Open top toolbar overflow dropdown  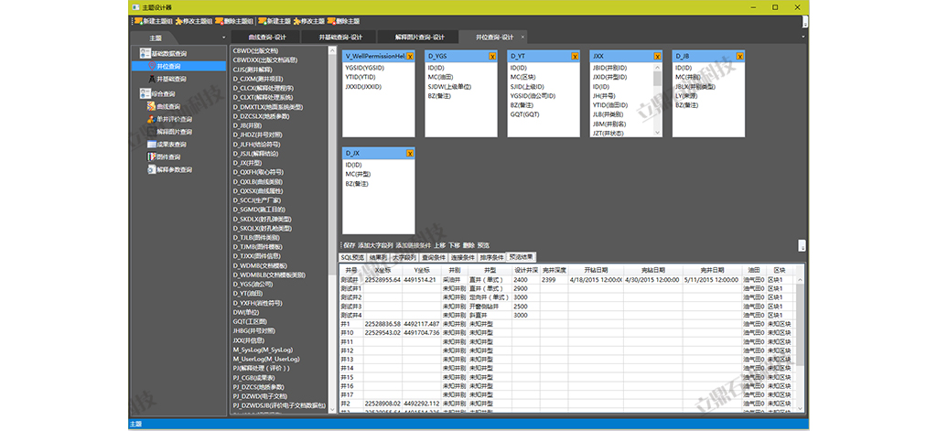pyautogui.click(x=805, y=22)
